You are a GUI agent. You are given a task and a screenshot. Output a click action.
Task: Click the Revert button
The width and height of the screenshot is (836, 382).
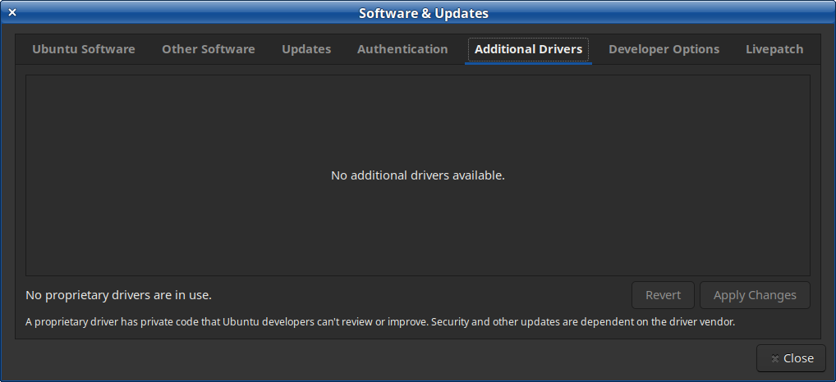point(664,295)
